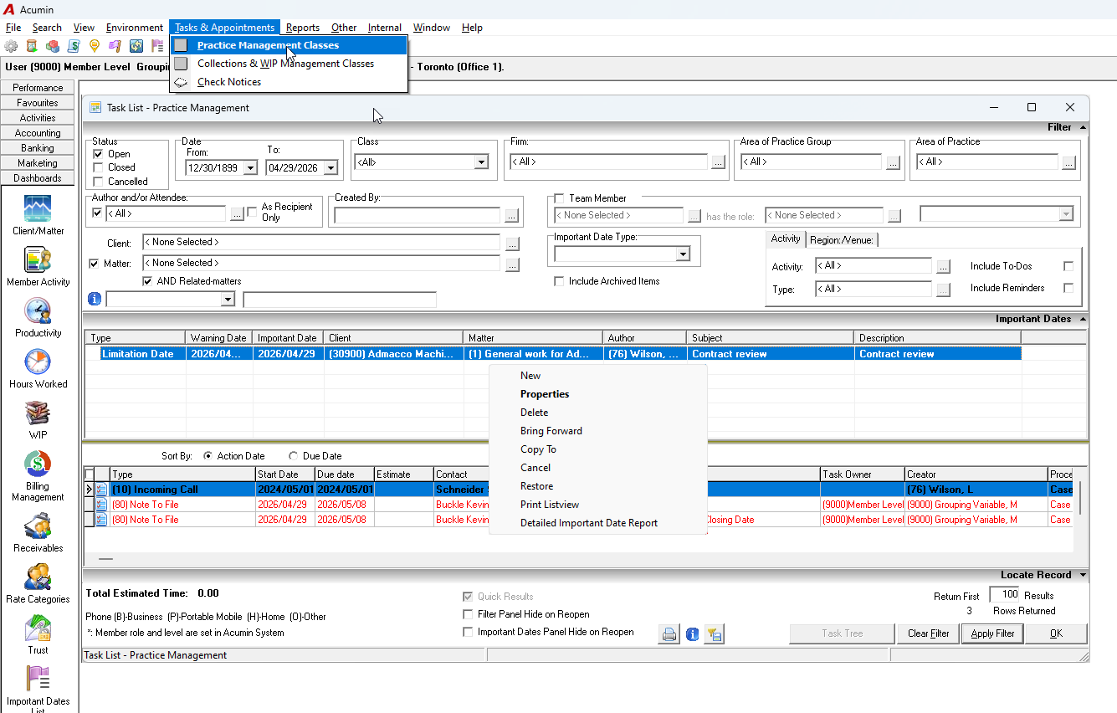The image size is (1117, 713).
Task: Click the Return First results field
Action: (1004, 595)
